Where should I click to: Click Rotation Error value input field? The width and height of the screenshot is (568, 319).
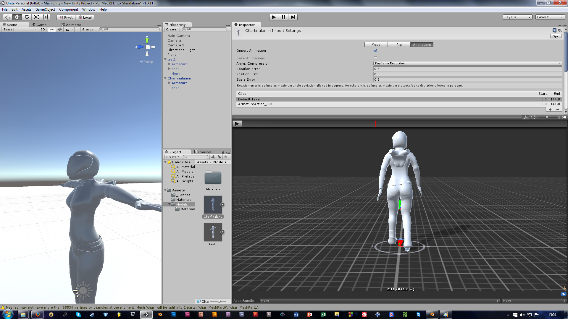(466, 69)
